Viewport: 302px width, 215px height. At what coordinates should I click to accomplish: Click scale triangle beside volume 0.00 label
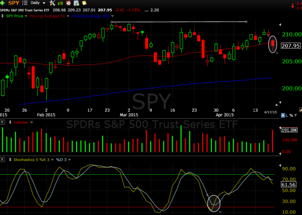(280, 153)
